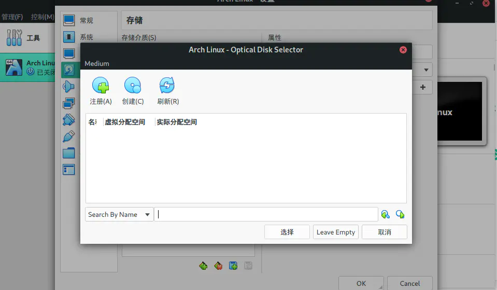Click the 实际分配空间 column header

177,122
